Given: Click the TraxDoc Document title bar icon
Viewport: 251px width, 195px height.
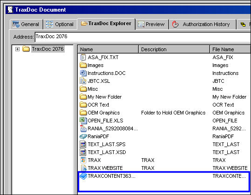Looking at the screenshot, I should point(10,10).
